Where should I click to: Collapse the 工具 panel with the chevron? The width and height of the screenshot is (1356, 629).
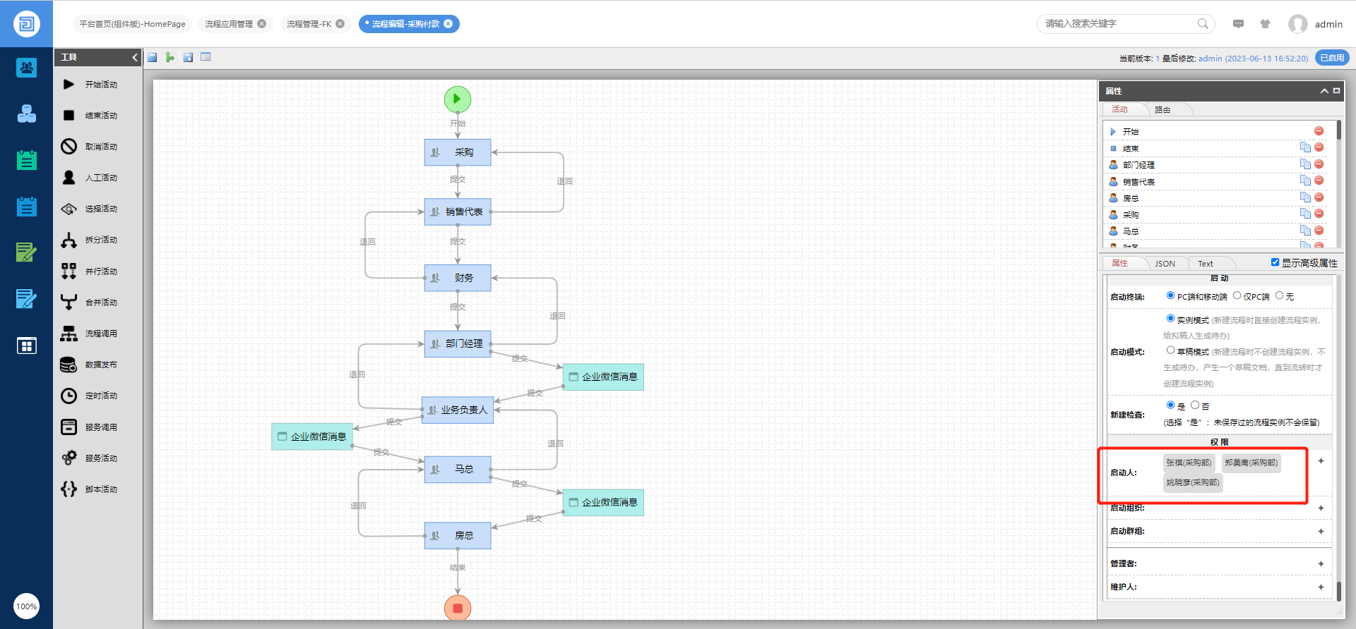135,57
